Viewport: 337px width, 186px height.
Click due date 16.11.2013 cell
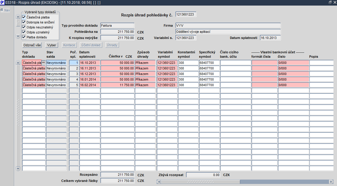[90, 68]
